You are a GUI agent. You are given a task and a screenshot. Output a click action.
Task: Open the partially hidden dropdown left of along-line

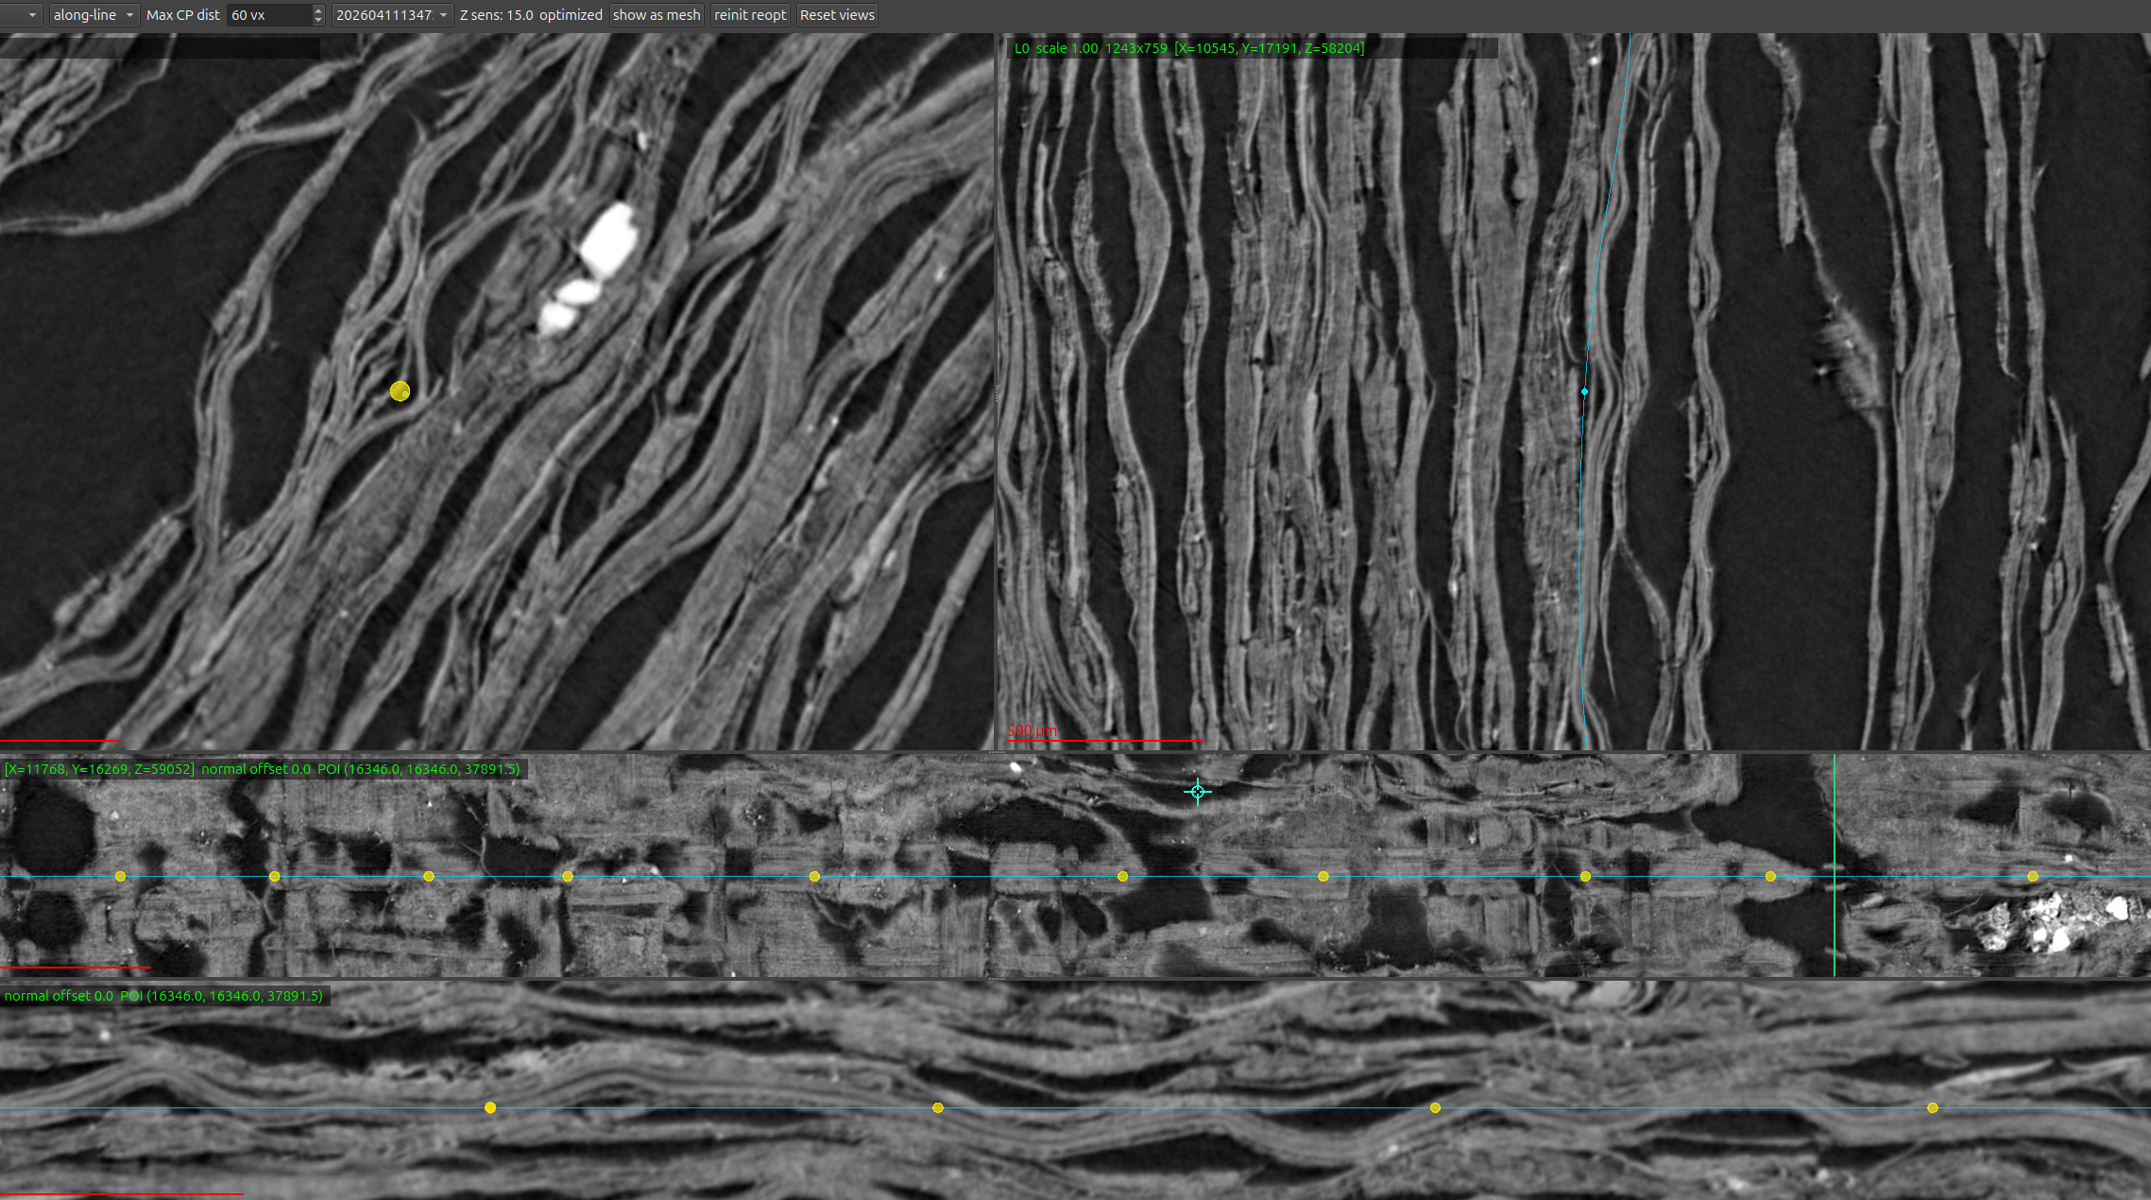point(21,15)
